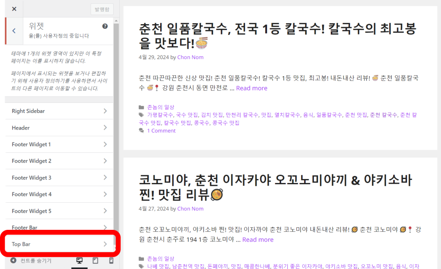Click the 가평칼국수 tag
The image size is (441, 269).
(x=160, y=114)
